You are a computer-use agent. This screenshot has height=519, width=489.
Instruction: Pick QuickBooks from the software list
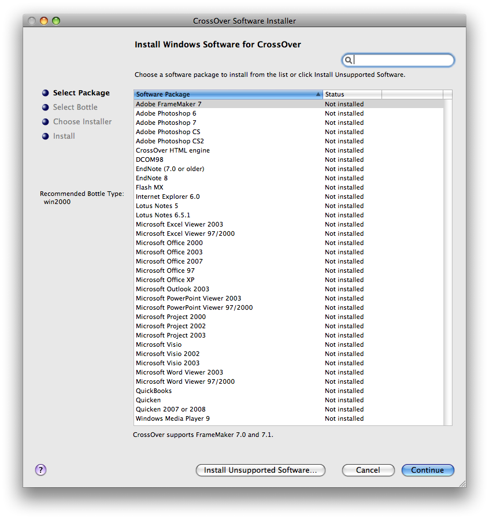(x=154, y=391)
